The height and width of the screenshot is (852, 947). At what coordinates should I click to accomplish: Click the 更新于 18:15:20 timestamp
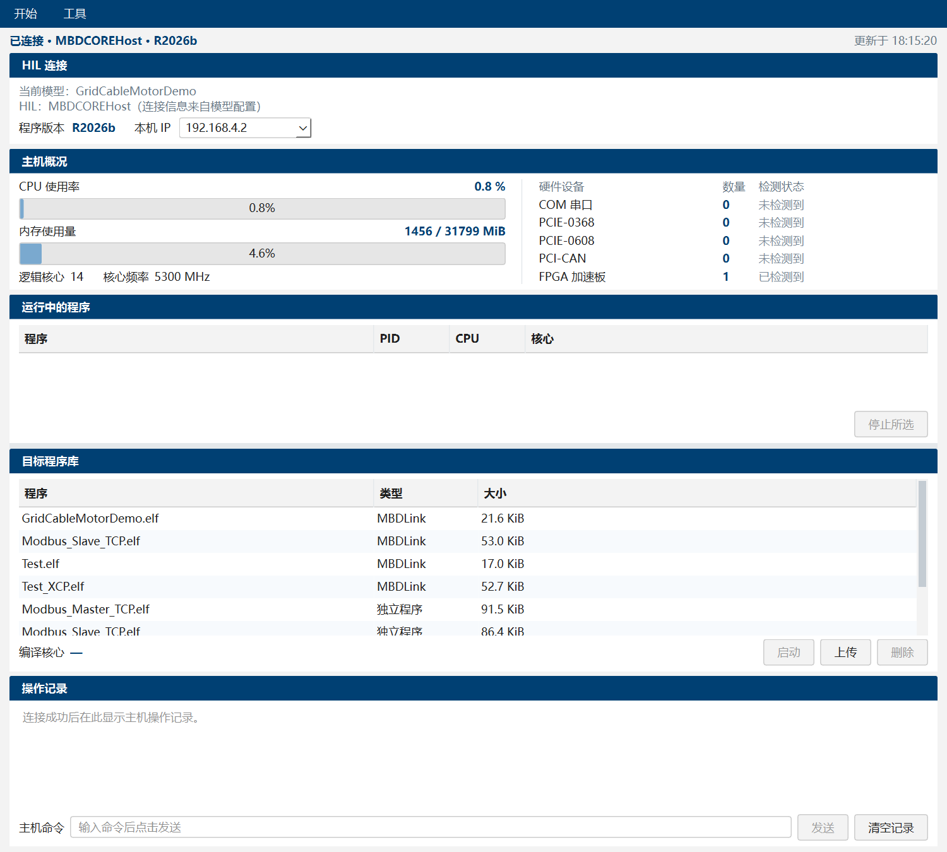click(895, 41)
